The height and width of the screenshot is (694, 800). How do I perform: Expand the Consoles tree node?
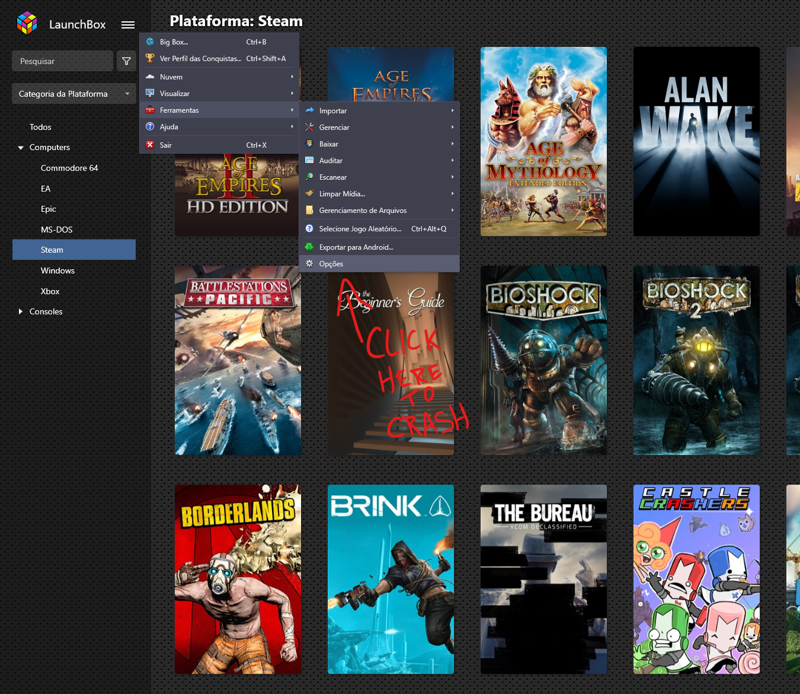tap(21, 311)
